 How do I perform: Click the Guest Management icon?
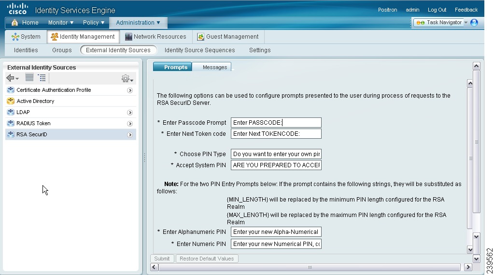tap(201, 37)
